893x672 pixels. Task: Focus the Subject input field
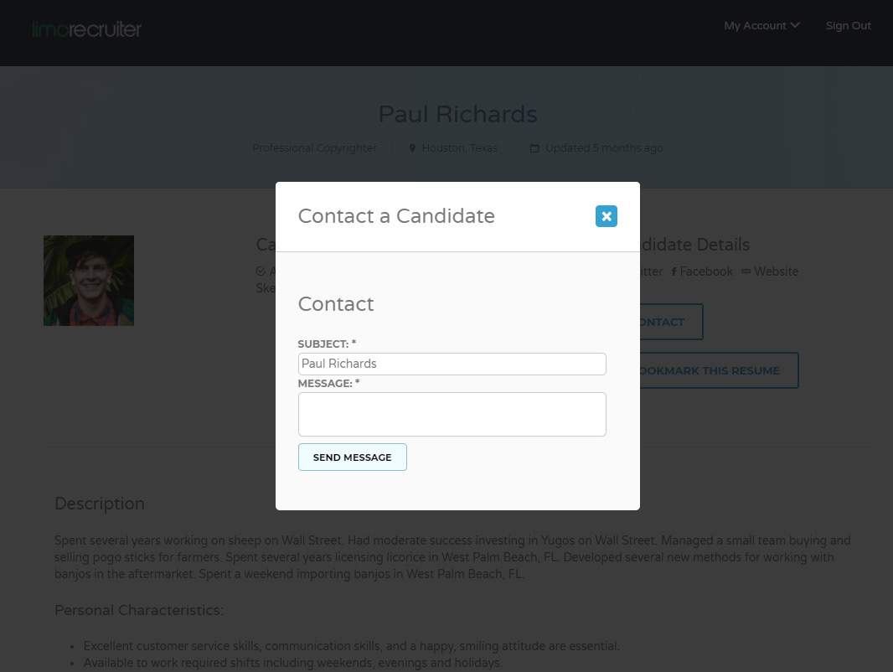[x=452, y=364]
